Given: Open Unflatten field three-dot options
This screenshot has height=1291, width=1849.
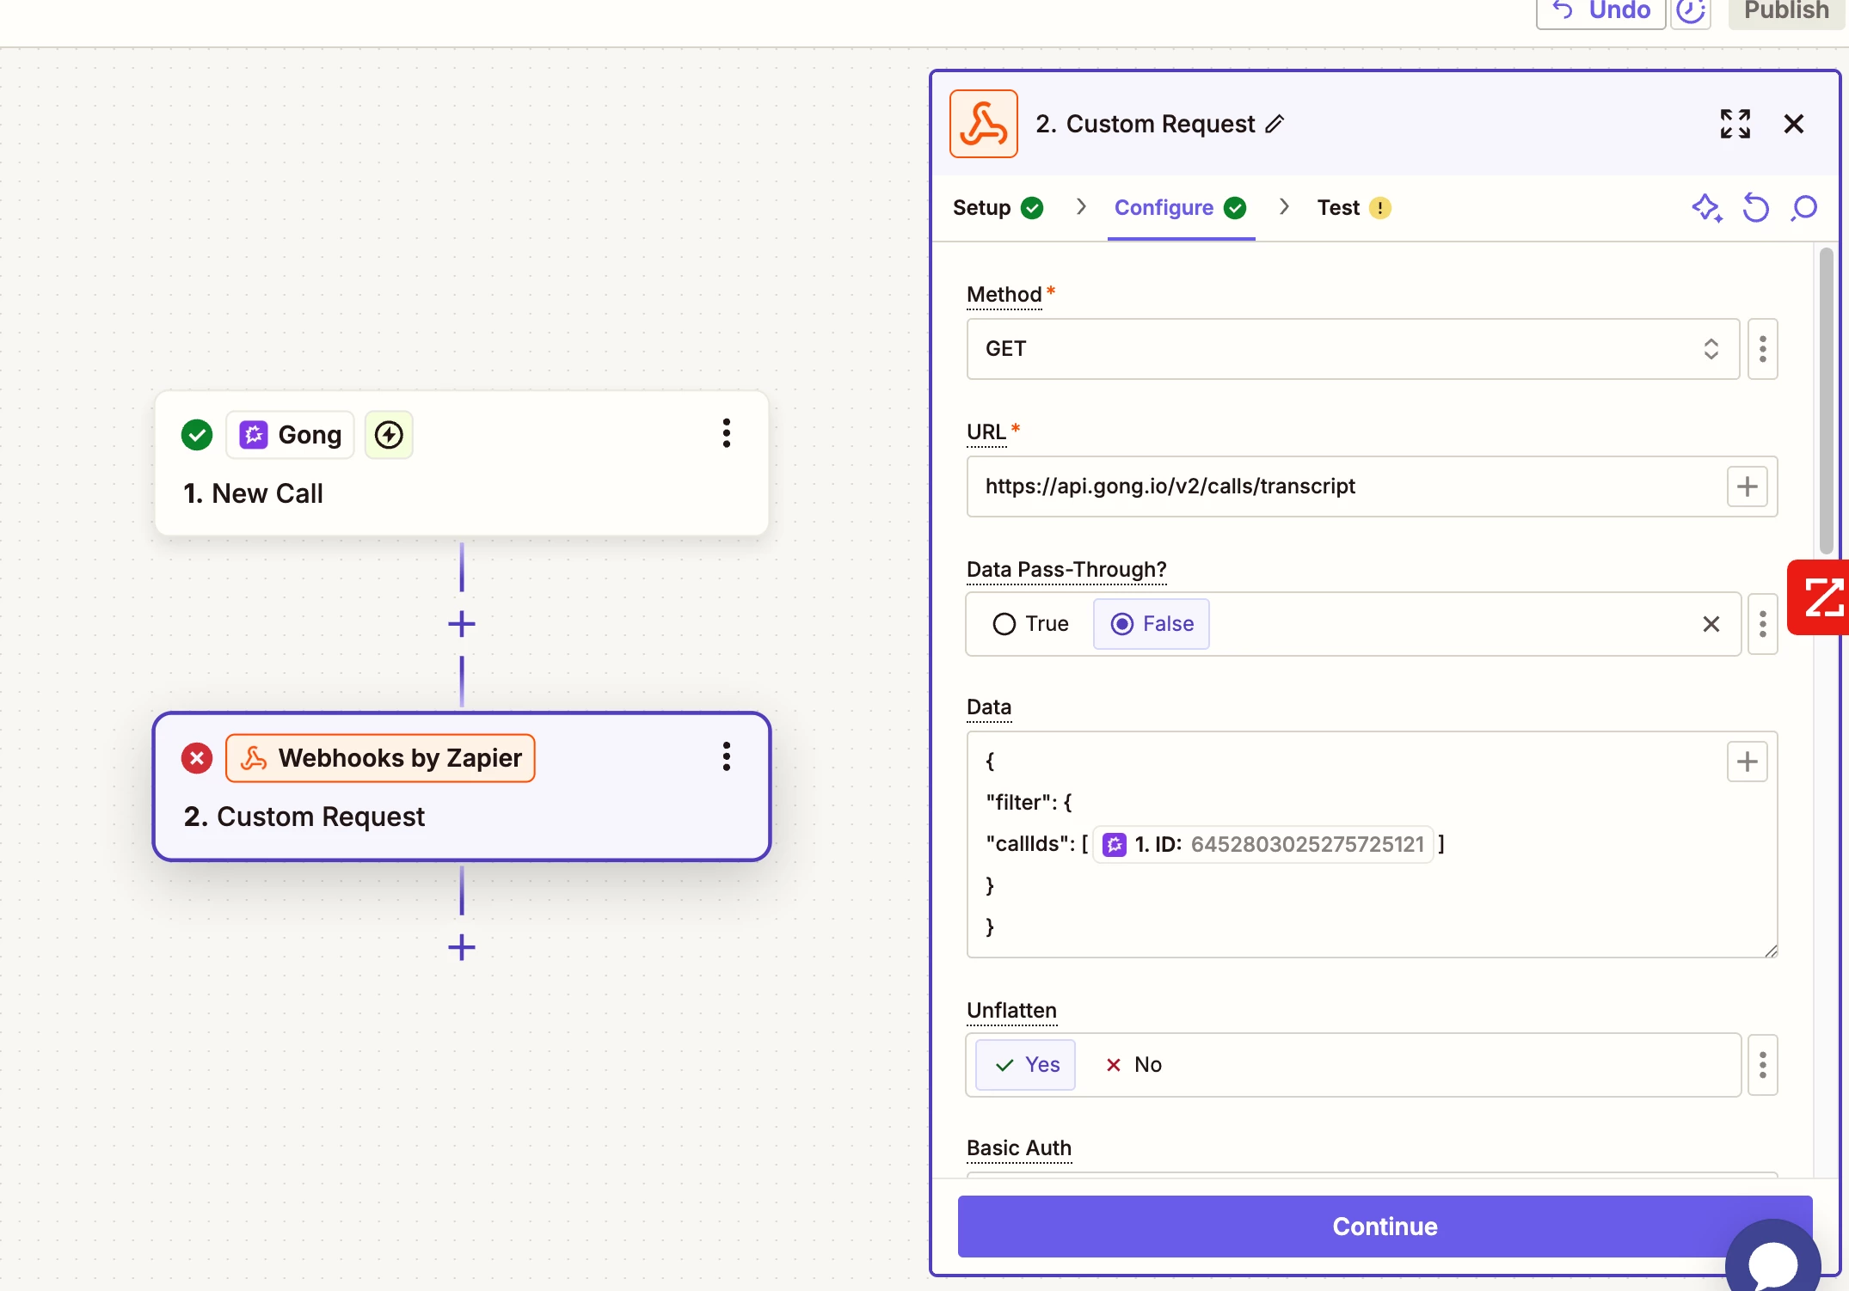Looking at the screenshot, I should (1763, 1065).
